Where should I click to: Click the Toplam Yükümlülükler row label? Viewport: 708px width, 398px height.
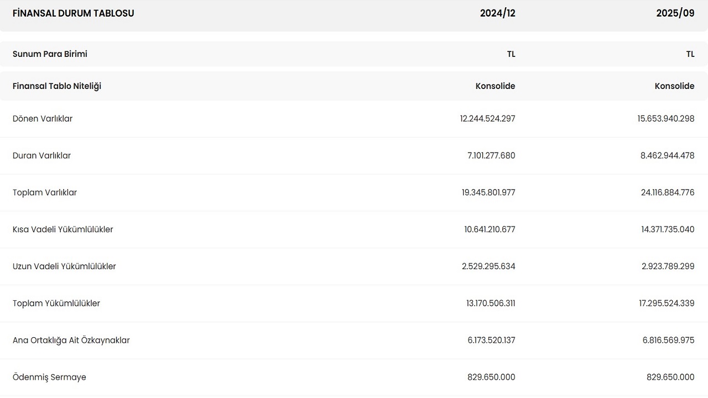point(56,303)
